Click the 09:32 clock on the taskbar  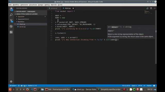point(150,89)
